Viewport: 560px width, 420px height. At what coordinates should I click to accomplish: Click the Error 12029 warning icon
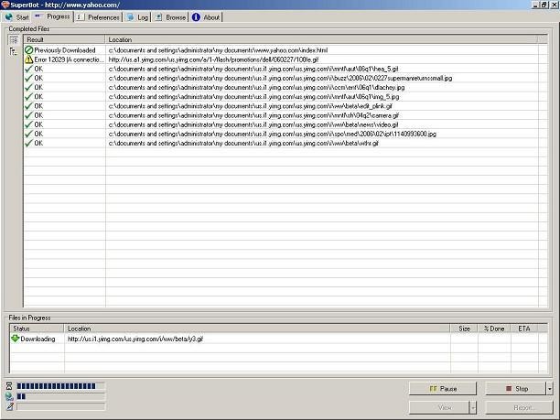29,59
